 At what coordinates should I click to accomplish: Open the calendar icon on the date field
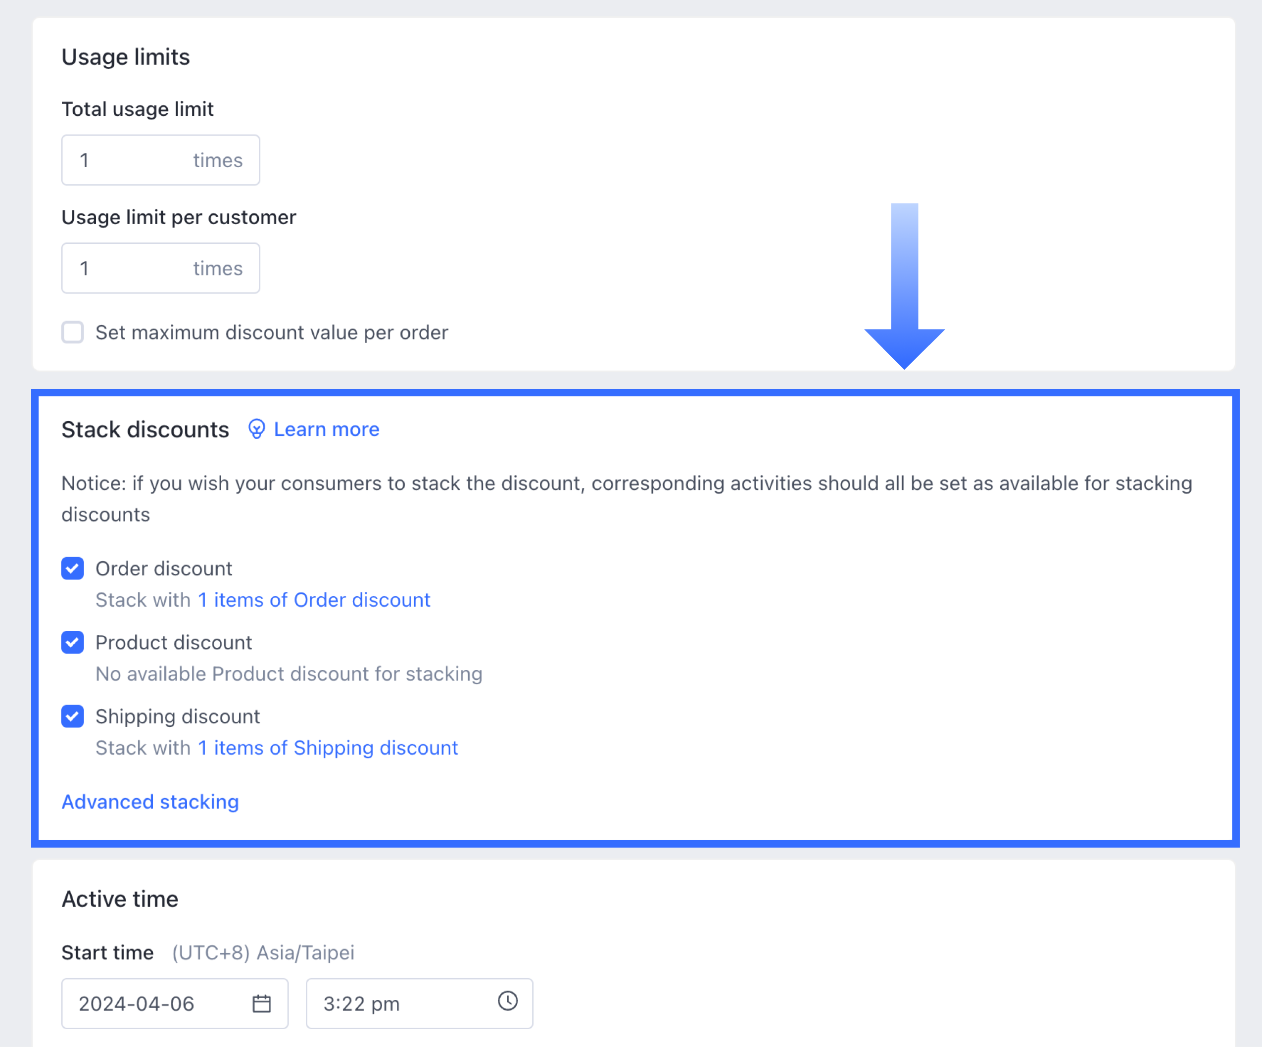click(x=263, y=1002)
